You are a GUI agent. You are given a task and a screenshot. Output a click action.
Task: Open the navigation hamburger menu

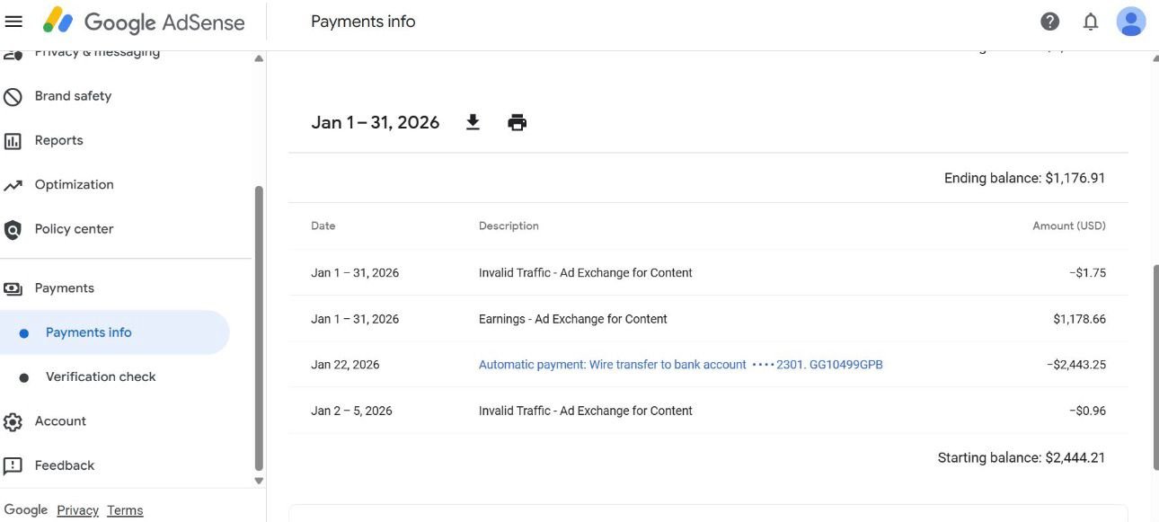tap(13, 21)
